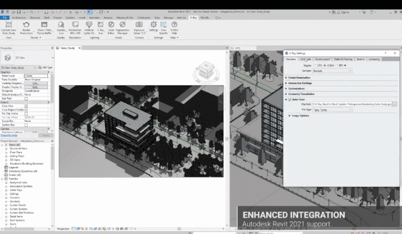Select the RTX engine radio button
This screenshot has height=234, width=402.
coord(337,65)
